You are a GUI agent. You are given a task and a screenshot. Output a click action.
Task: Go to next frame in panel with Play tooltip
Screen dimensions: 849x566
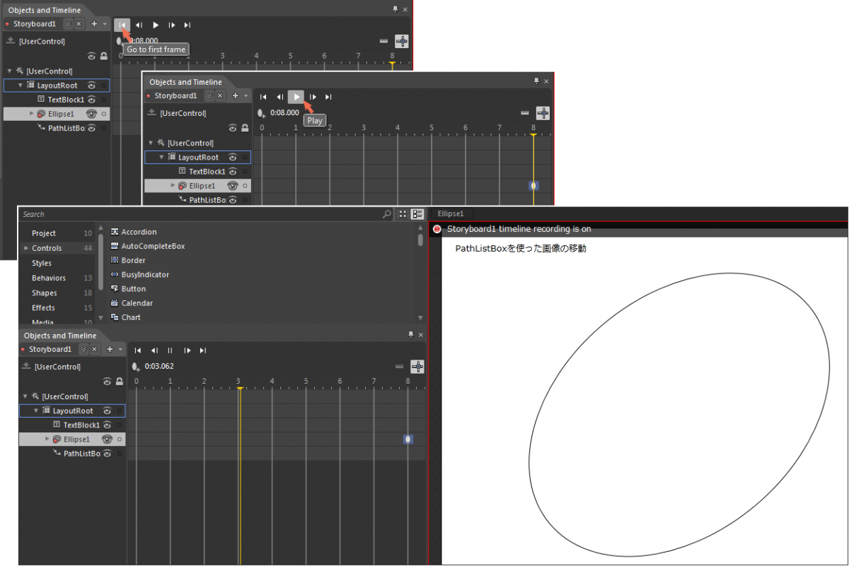[x=313, y=97]
